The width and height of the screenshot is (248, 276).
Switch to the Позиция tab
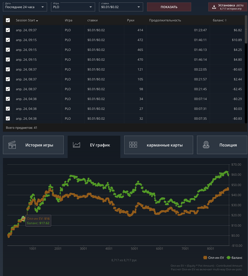(x=222, y=145)
